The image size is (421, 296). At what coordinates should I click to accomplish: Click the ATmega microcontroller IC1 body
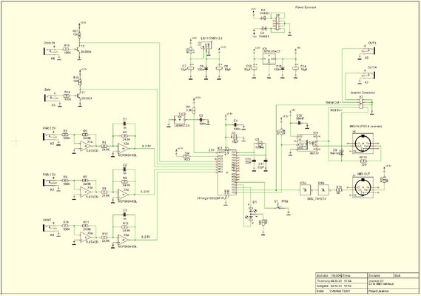pyautogui.click(x=227, y=172)
